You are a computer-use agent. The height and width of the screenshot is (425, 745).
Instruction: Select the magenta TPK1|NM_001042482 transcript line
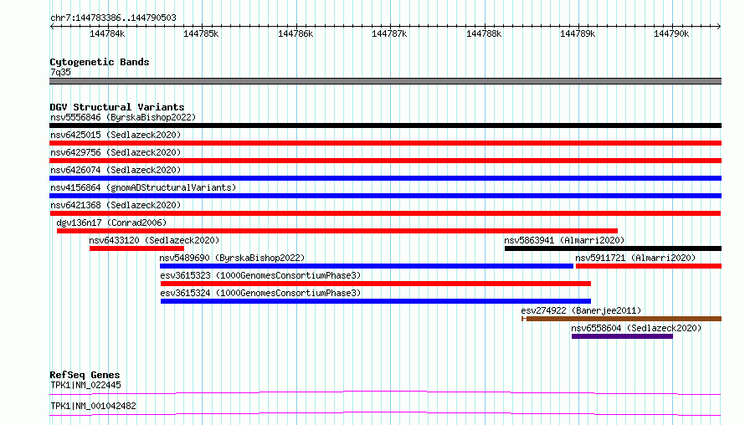pyautogui.click(x=385, y=413)
